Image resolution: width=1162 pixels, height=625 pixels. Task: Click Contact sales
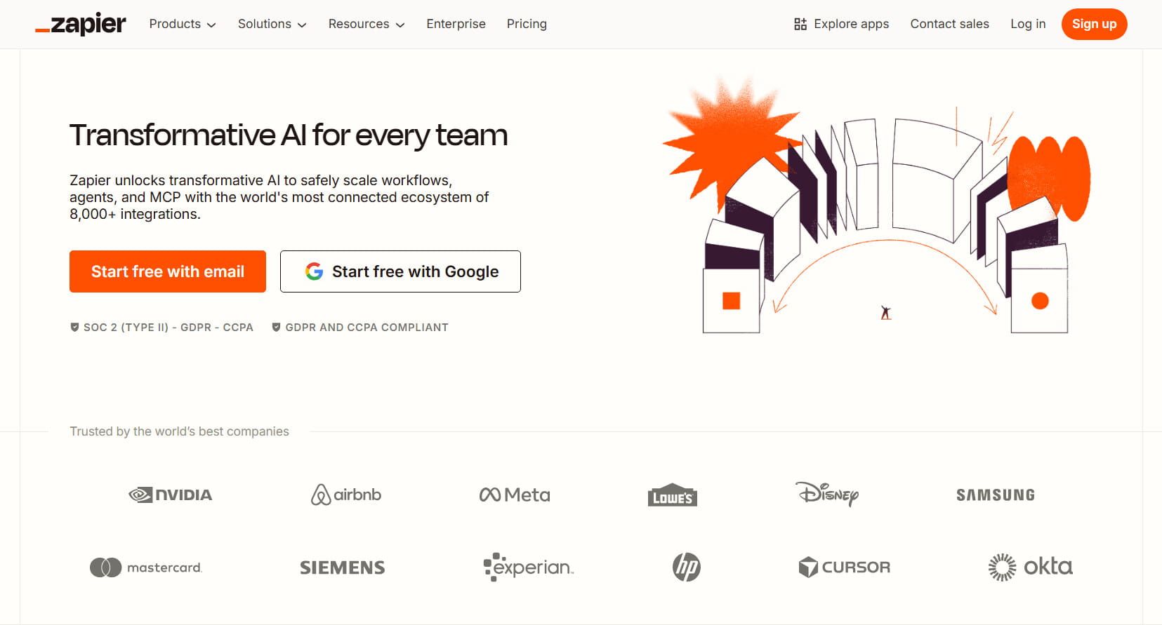949,24
